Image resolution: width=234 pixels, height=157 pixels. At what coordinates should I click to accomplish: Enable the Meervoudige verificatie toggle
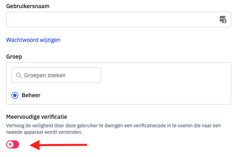13,144
